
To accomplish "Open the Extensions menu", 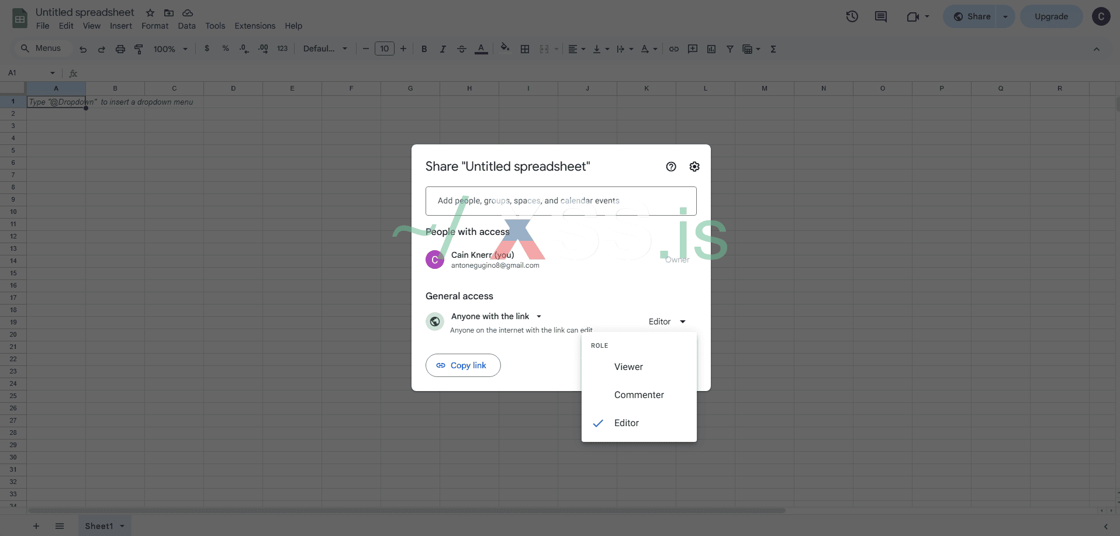I will click(x=255, y=26).
